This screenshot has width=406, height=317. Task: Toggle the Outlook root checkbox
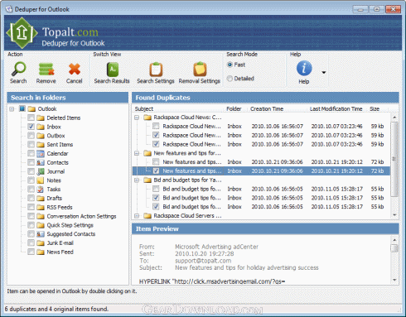[x=22, y=108]
